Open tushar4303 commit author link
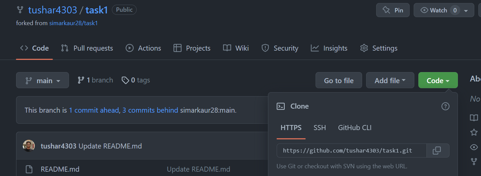 point(59,146)
